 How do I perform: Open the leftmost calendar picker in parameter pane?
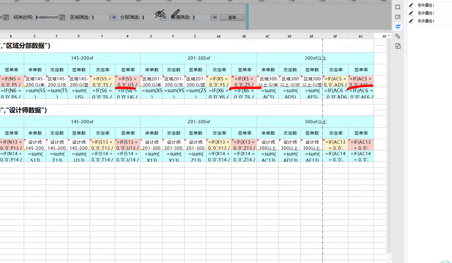[x=6, y=17]
